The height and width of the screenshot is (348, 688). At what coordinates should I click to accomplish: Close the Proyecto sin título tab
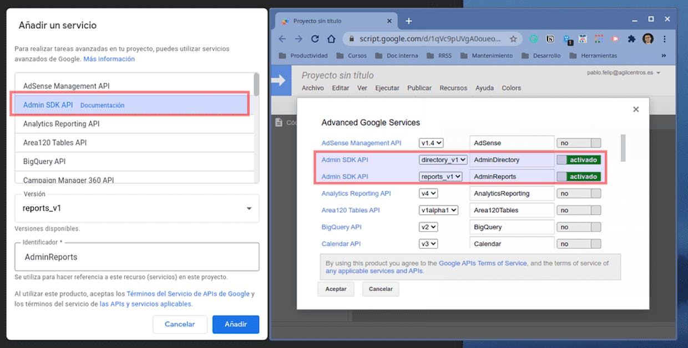tap(389, 21)
